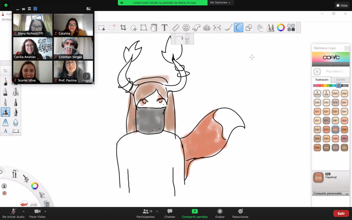The image size is (352, 220).
Task: Select the water drop Smear brush
Action: [16, 122]
